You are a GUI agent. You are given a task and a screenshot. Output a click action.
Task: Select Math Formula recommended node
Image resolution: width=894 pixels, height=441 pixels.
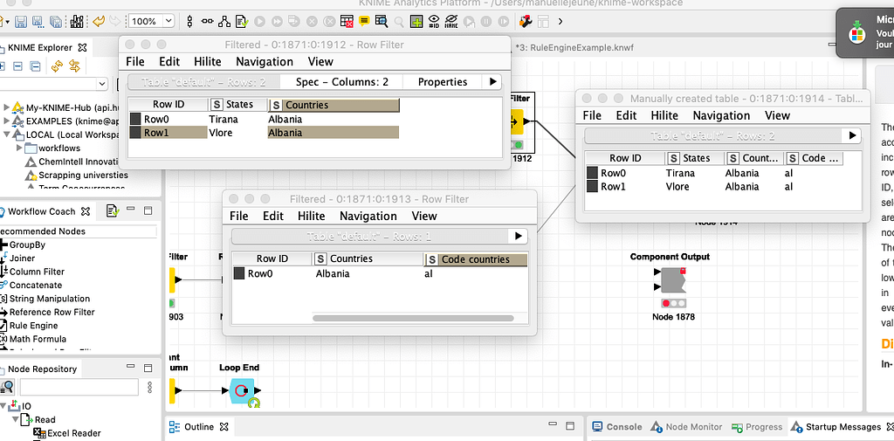[x=38, y=339]
